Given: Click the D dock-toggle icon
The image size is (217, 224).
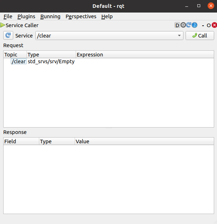Looking at the screenshot, I should tap(177, 25).
